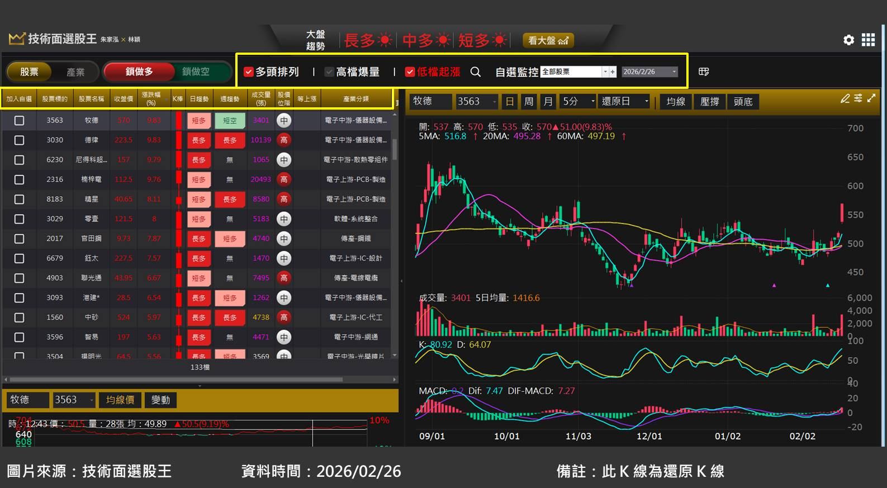The width and height of the screenshot is (887, 488).
Task: Click 短多 daily trend badge for 2316
Action: (199, 179)
